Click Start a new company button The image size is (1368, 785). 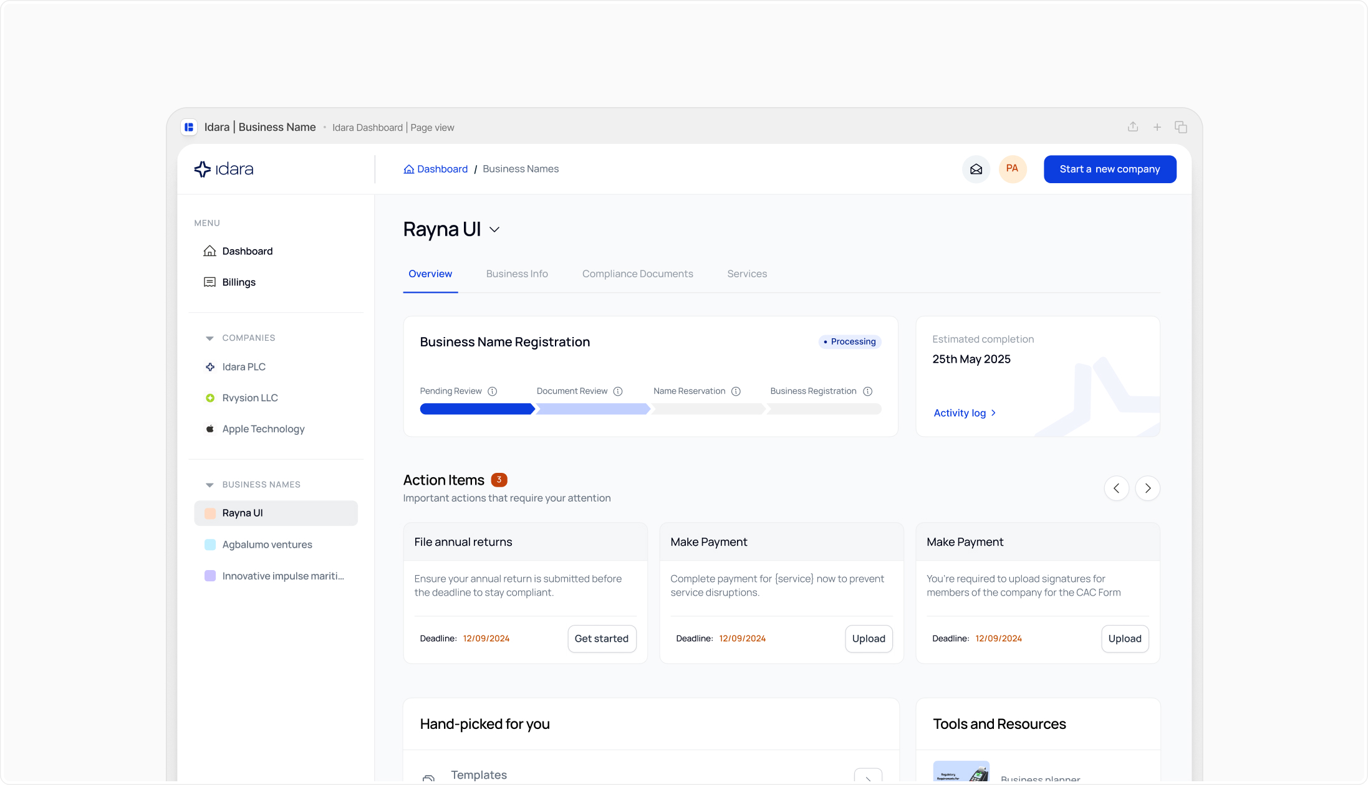(x=1109, y=169)
